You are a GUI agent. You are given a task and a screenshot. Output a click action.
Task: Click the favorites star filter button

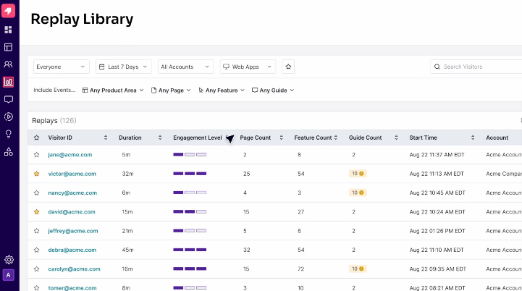point(288,67)
